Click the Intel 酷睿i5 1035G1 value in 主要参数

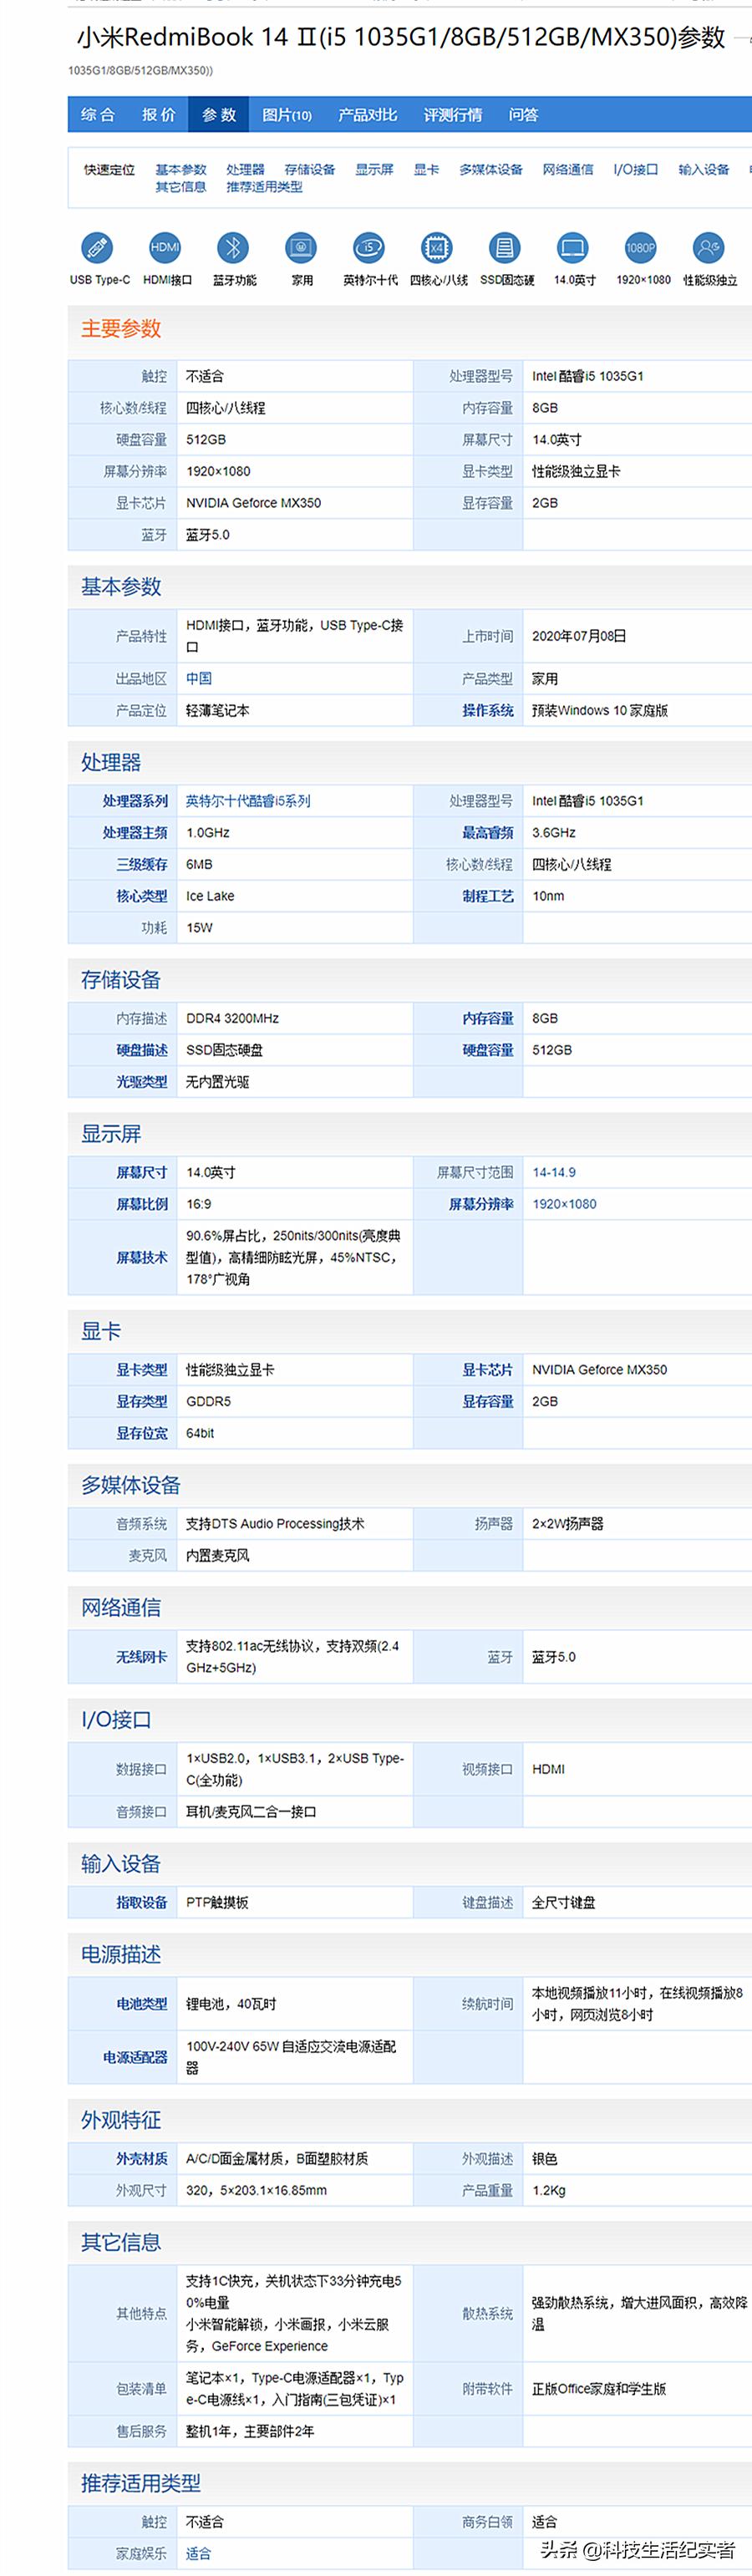[588, 376]
